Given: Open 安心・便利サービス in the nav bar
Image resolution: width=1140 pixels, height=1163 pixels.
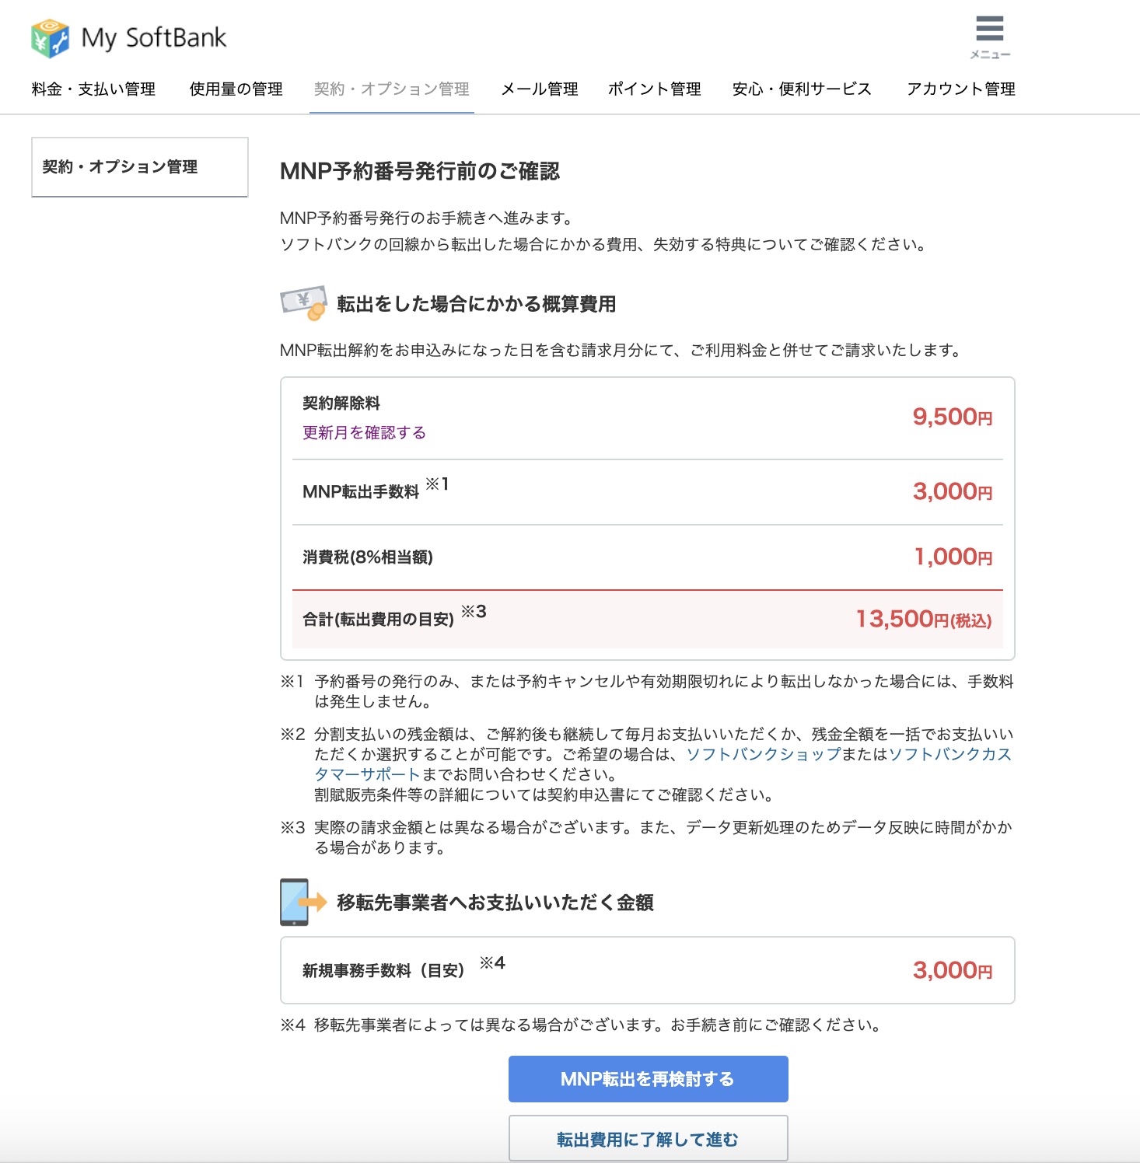Looking at the screenshot, I should tap(802, 89).
